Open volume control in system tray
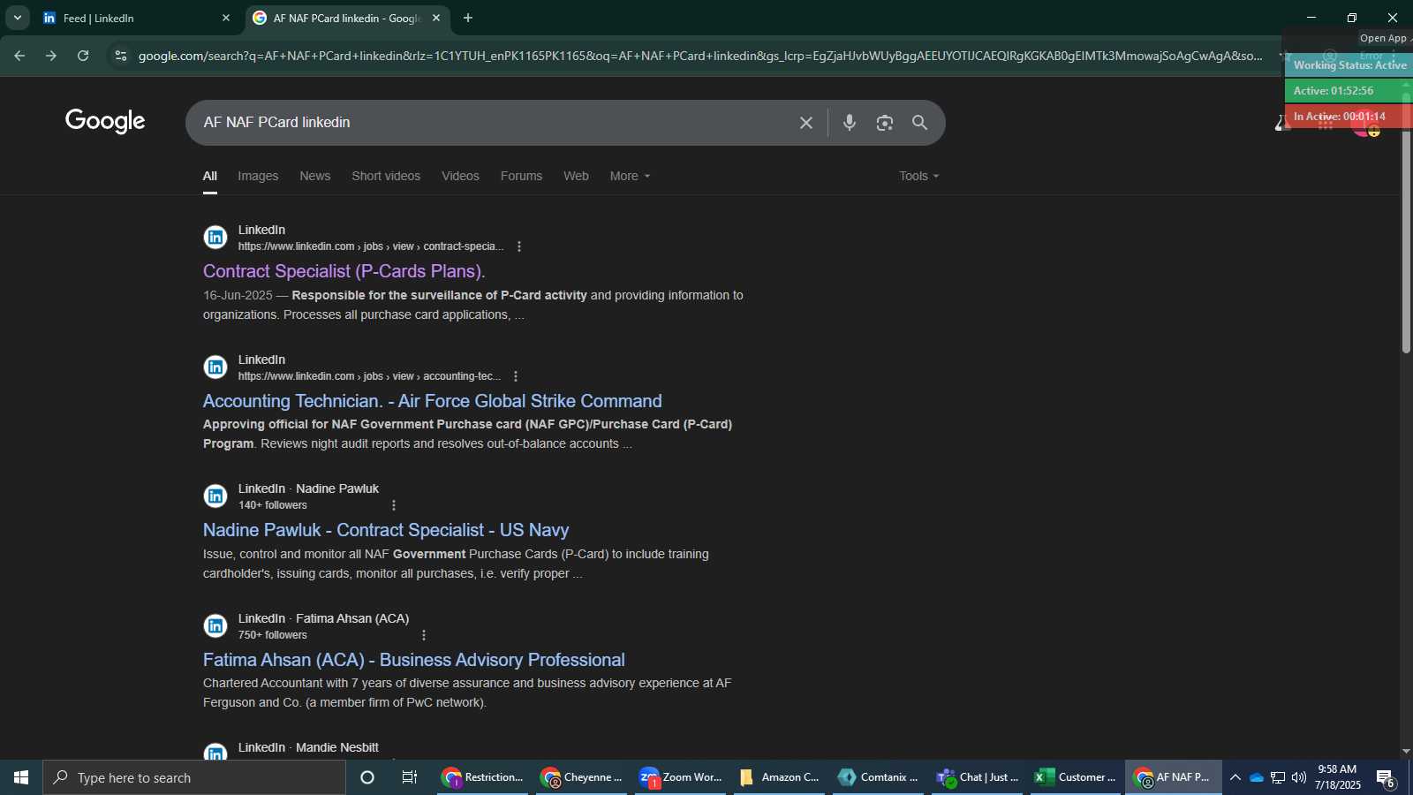The height and width of the screenshot is (795, 1413). point(1299,777)
